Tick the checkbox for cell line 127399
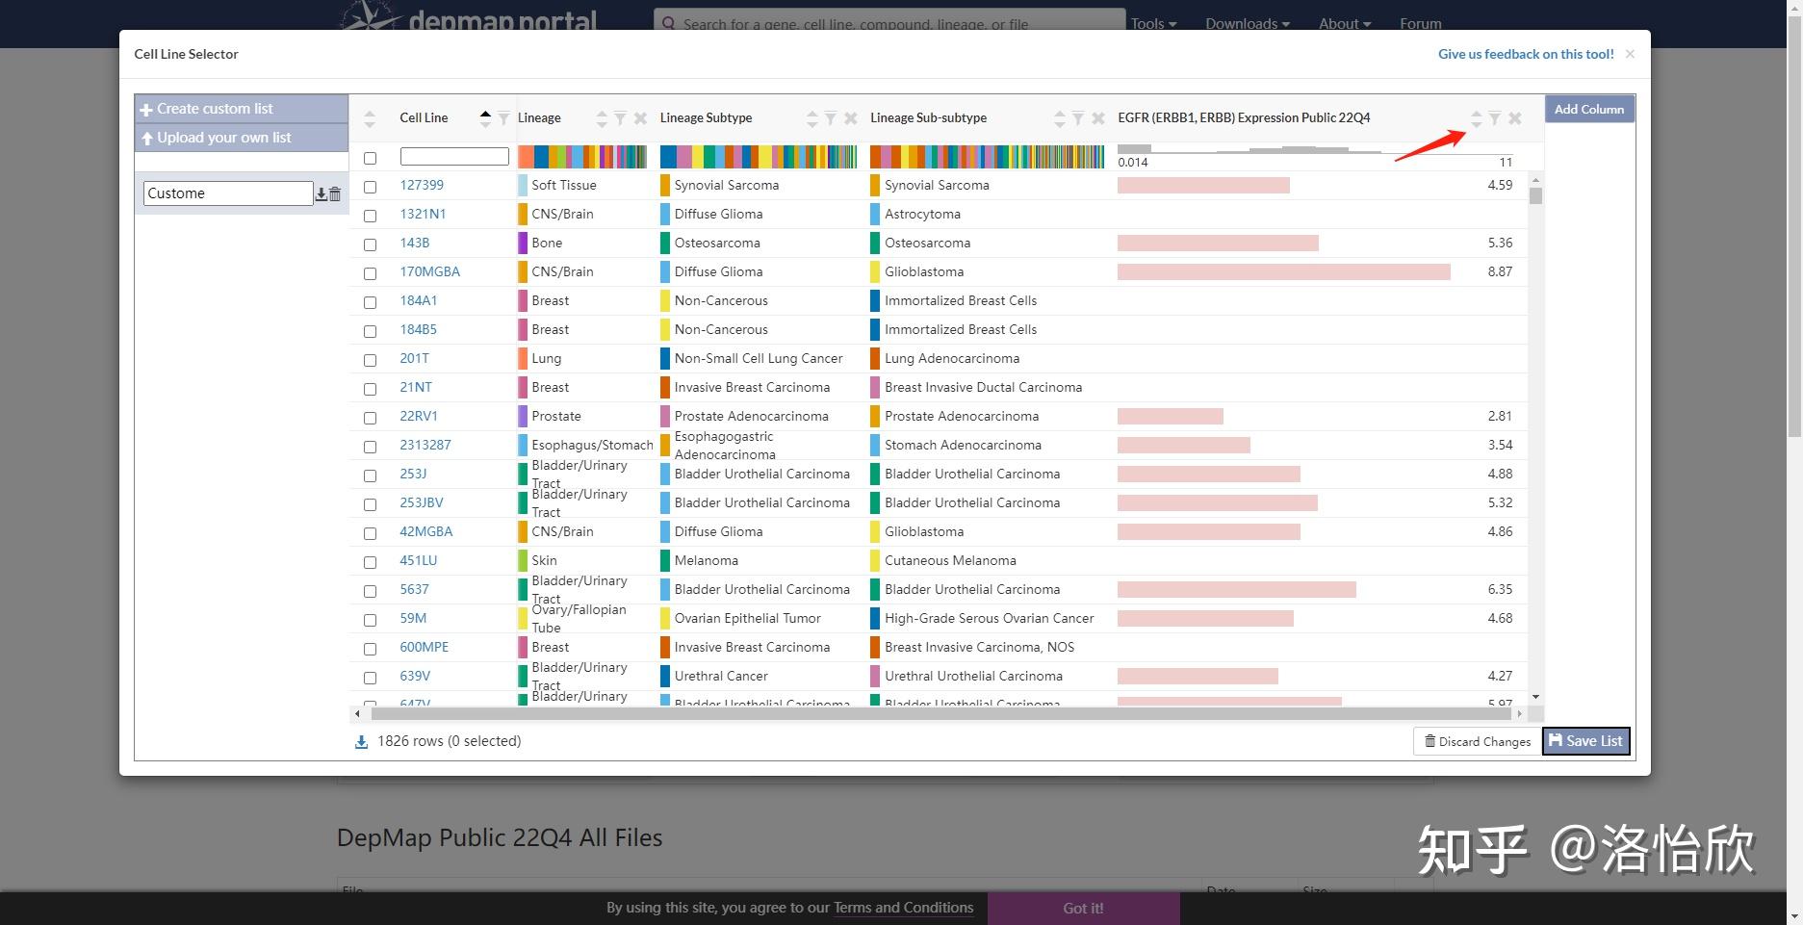Viewport: 1803px width, 925px height. click(x=370, y=187)
